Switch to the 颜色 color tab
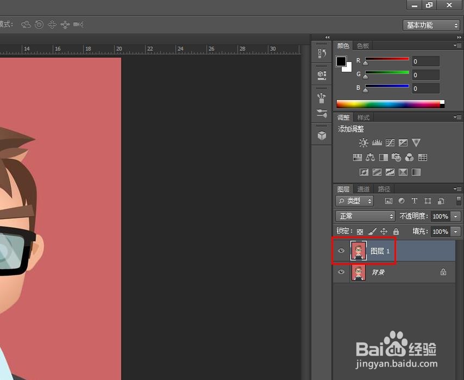 point(343,46)
